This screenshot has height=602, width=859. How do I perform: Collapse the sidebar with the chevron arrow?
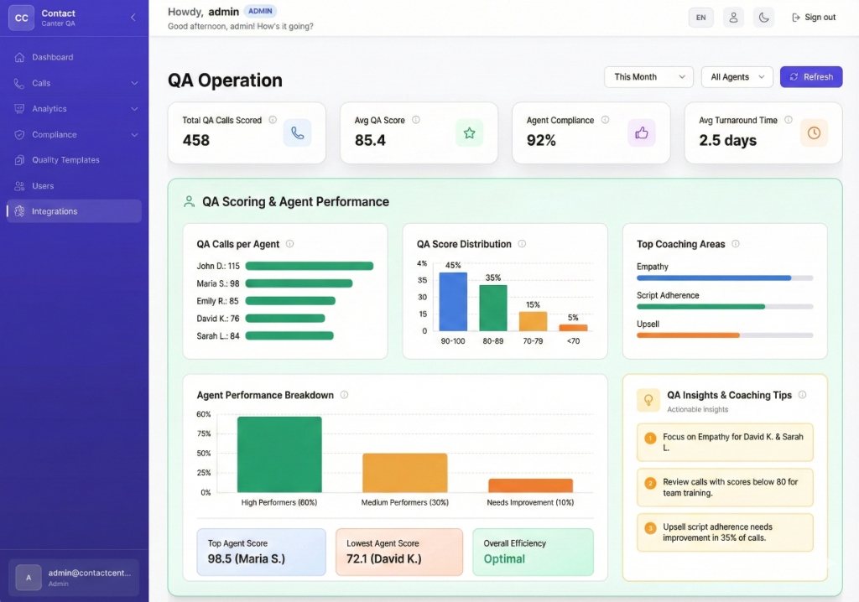click(x=131, y=16)
